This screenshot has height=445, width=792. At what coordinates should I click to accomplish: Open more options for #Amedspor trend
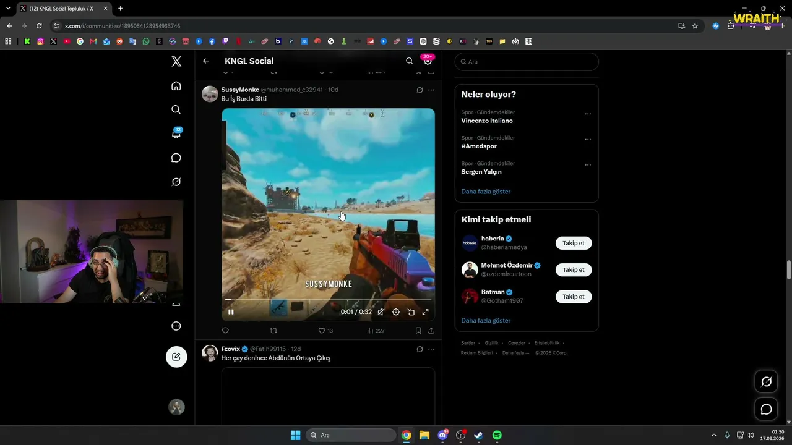coord(588,139)
